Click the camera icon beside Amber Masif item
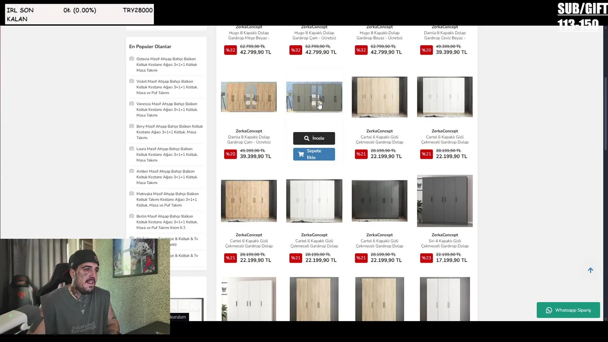The image size is (608, 342). pyautogui.click(x=132, y=171)
